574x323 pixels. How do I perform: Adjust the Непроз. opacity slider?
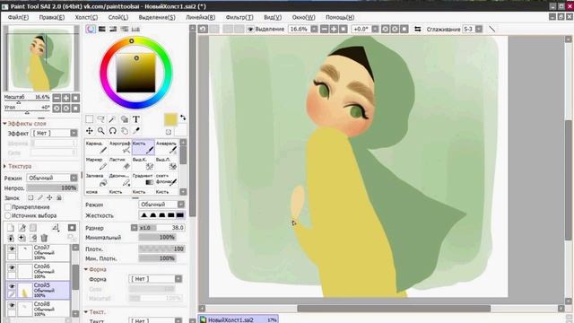click(x=52, y=188)
